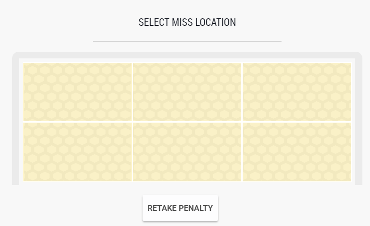Select the bottom-center goal zone
370x226 pixels.
[x=187, y=152]
